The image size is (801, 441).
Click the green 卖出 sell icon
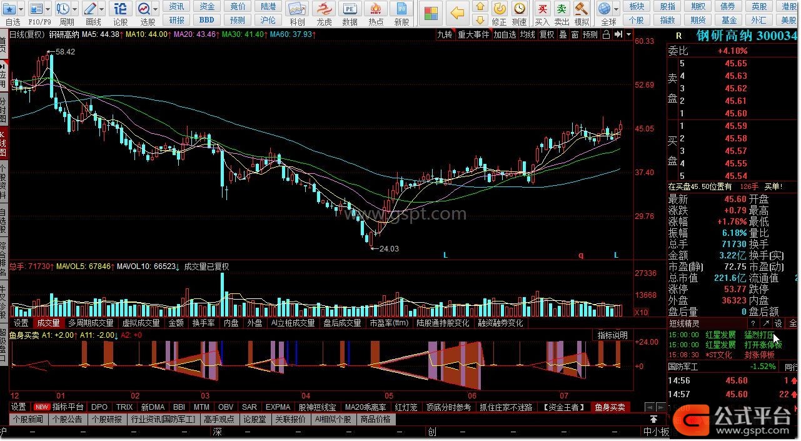pyautogui.click(x=562, y=9)
